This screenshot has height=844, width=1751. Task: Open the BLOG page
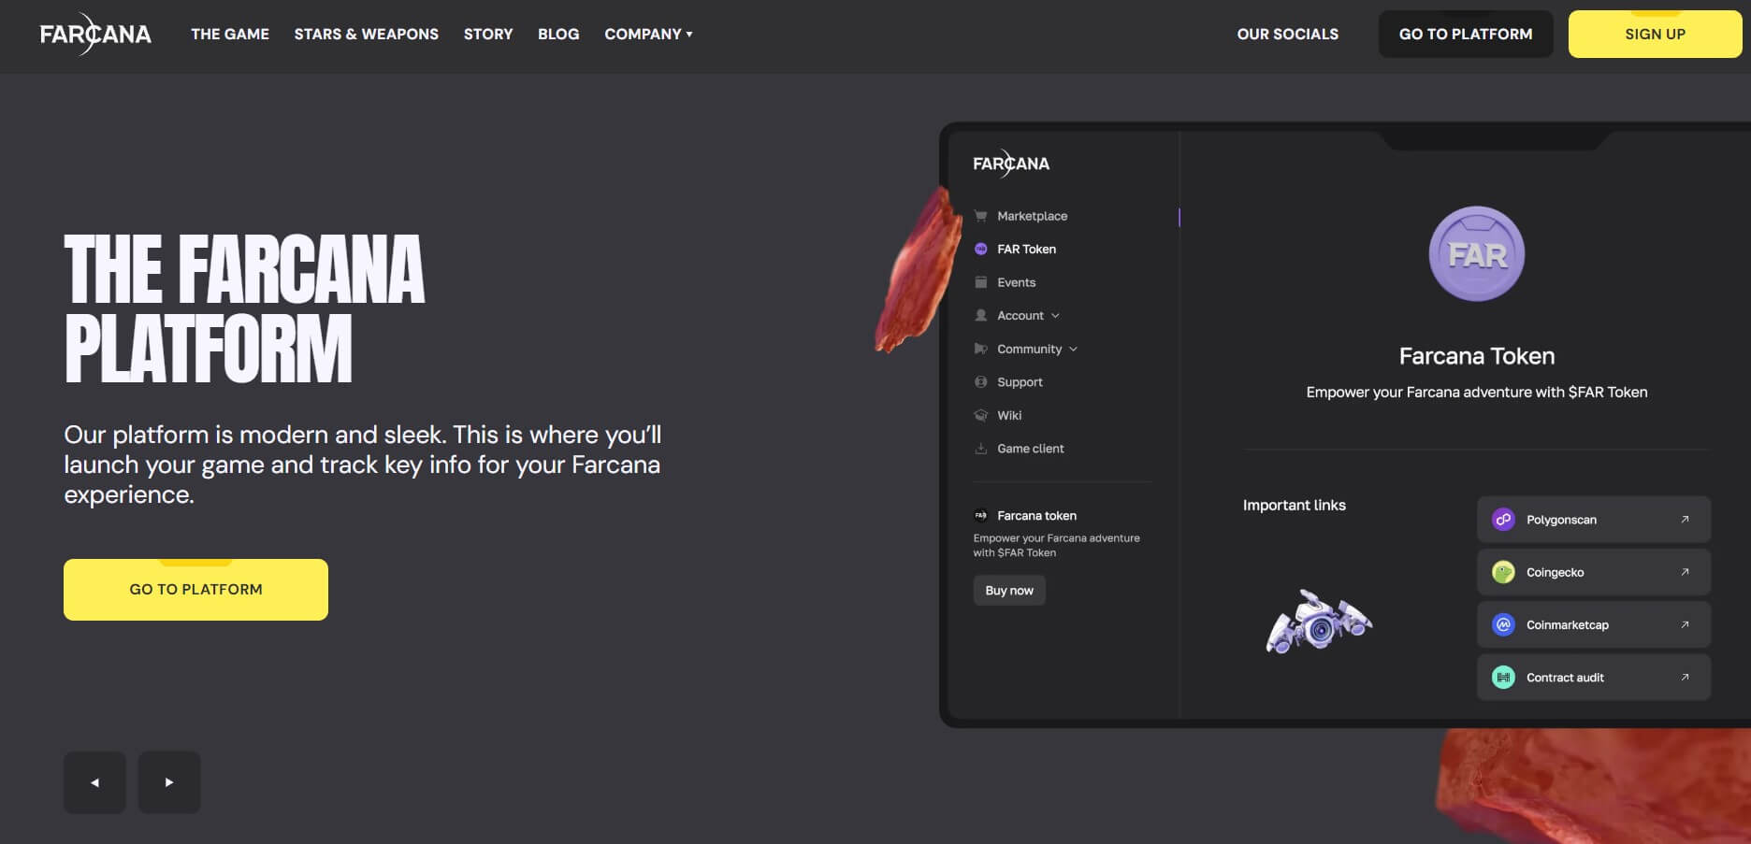(x=558, y=34)
